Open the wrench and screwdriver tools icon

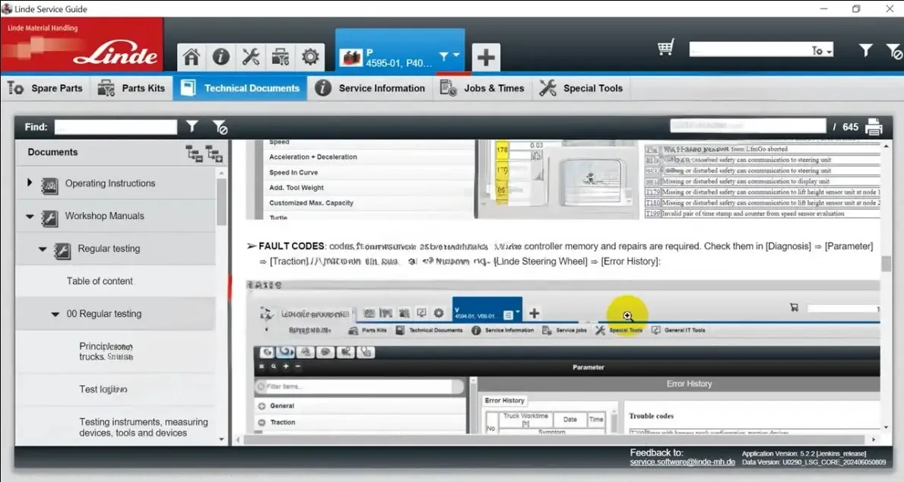point(250,56)
